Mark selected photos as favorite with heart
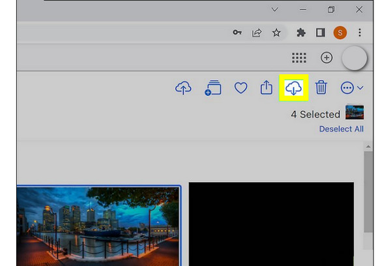This screenshot has width=391, height=266. click(241, 88)
